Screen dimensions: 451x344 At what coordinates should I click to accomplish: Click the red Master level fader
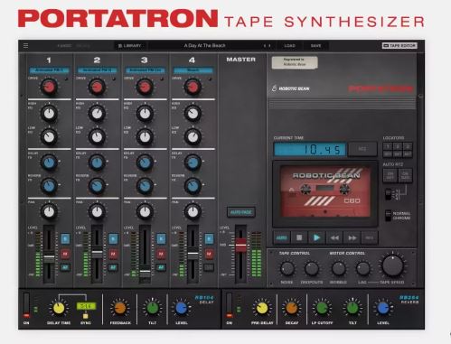point(240,246)
